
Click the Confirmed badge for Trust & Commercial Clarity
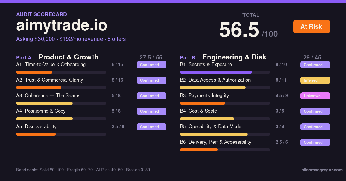151,80
